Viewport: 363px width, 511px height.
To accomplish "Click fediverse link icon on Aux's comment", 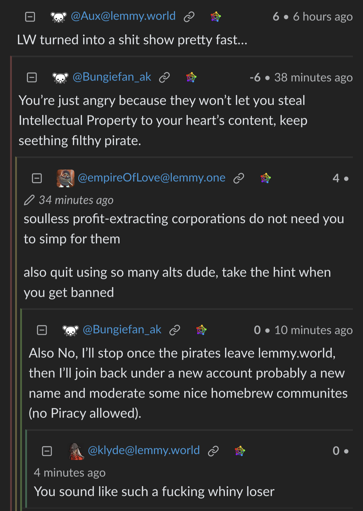I will coord(216,17).
